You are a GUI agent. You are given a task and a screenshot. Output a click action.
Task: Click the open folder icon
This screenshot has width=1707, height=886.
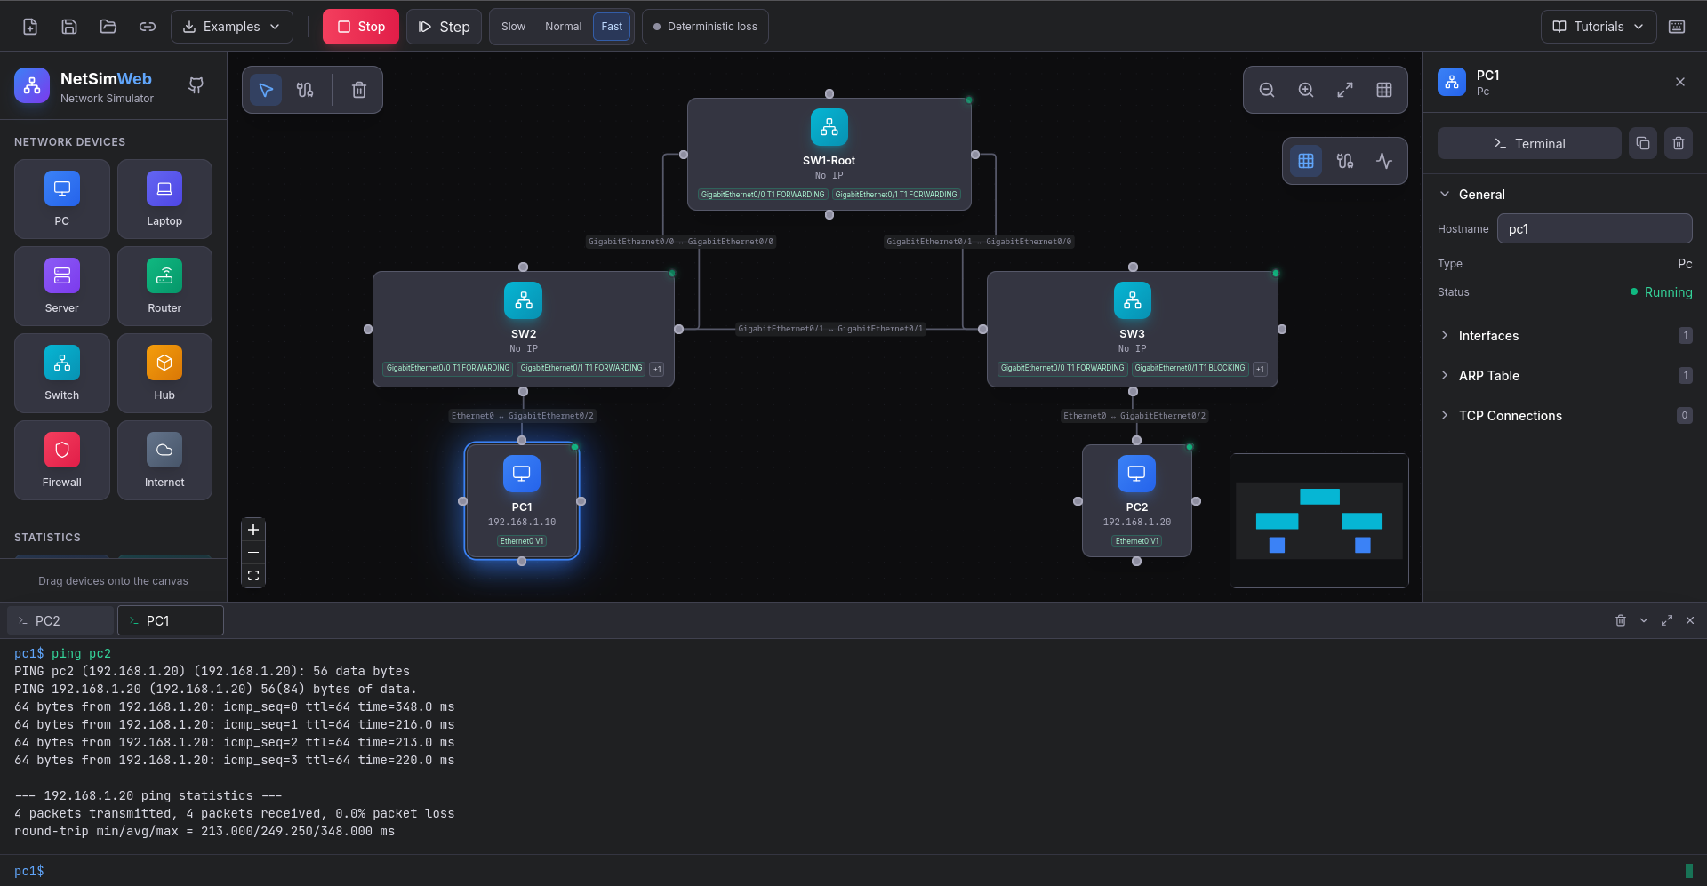click(x=108, y=27)
